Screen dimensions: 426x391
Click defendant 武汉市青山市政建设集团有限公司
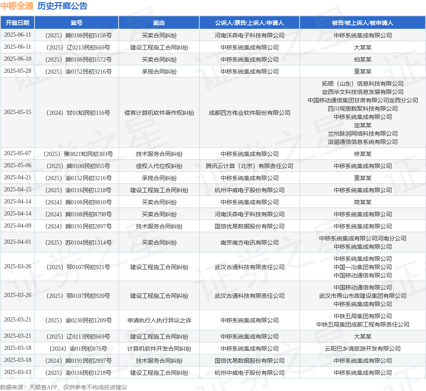(x=363, y=296)
